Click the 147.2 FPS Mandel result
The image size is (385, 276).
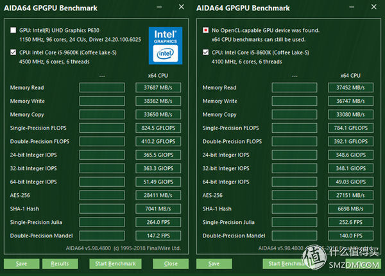(158, 236)
